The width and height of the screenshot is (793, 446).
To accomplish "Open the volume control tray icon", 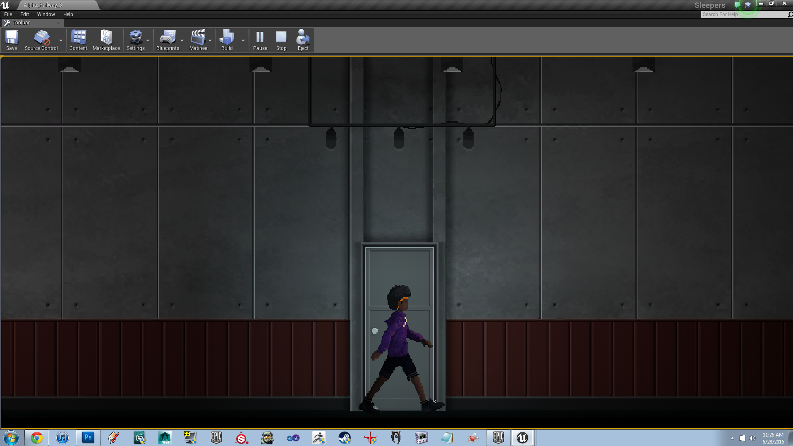I will pos(752,438).
